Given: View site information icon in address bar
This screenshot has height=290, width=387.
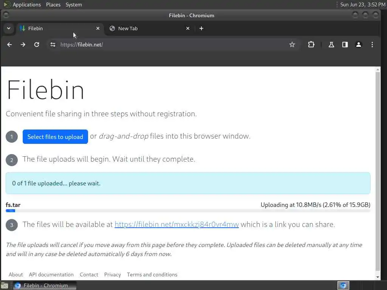Looking at the screenshot, I should [x=53, y=45].
